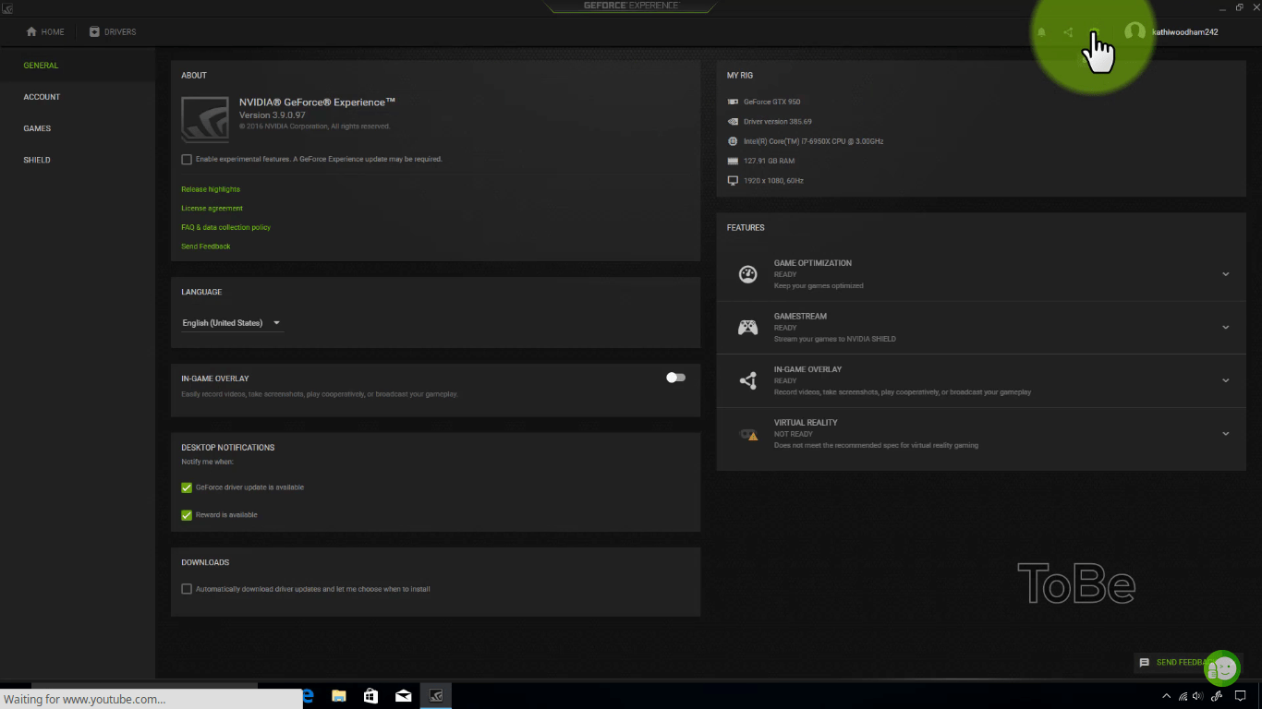
Task: Uncheck GeForce driver update is available notification
Action: 187,487
